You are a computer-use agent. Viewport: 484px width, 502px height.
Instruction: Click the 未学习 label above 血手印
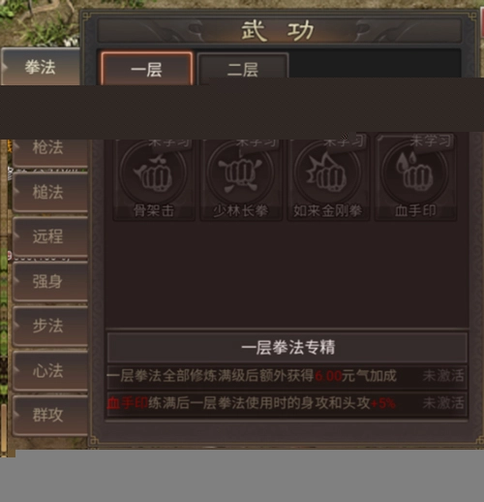point(431,141)
